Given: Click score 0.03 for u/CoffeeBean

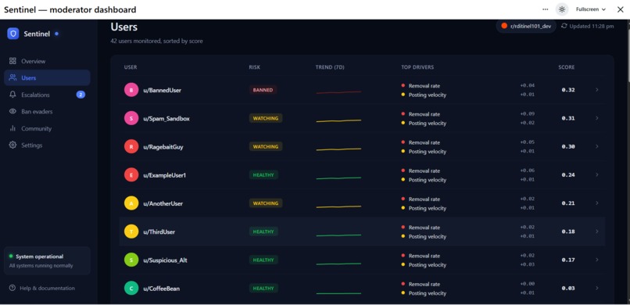Looking at the screenshot, I should tap(568, 288).
